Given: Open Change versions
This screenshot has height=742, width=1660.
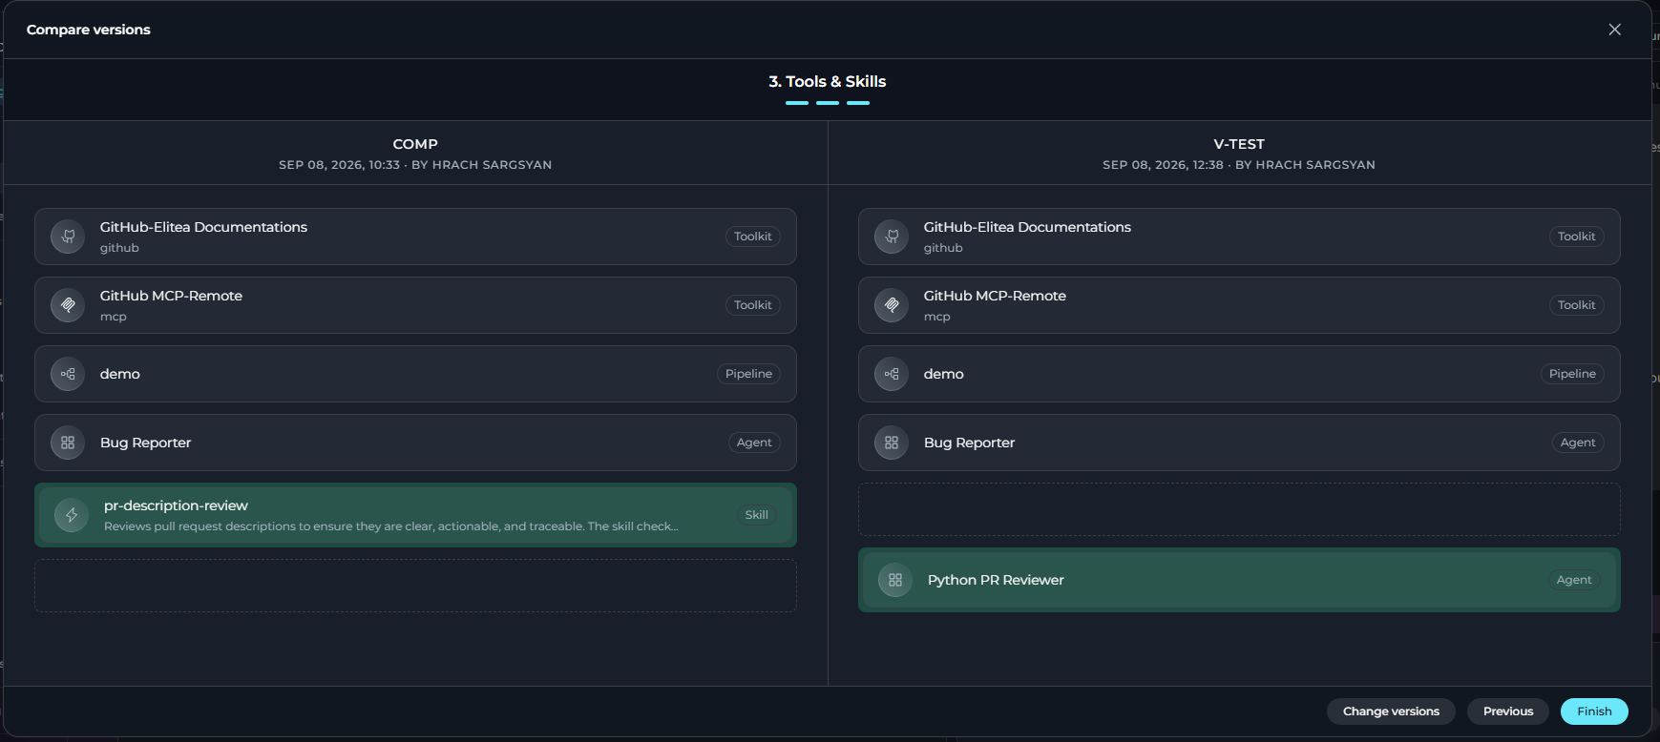Looking at the screenshot, I should 1391,711.
